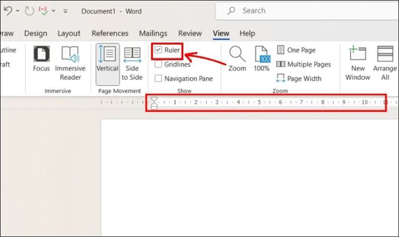This screenshot has height=237, width=399.
Task: Click inside the blank document page
Action: click(x=250, y=178)
